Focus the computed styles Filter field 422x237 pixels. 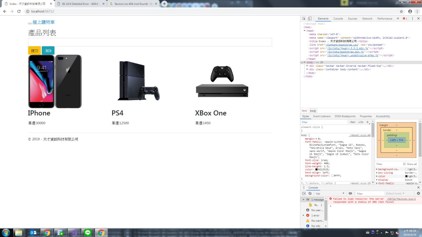point(388,164)
